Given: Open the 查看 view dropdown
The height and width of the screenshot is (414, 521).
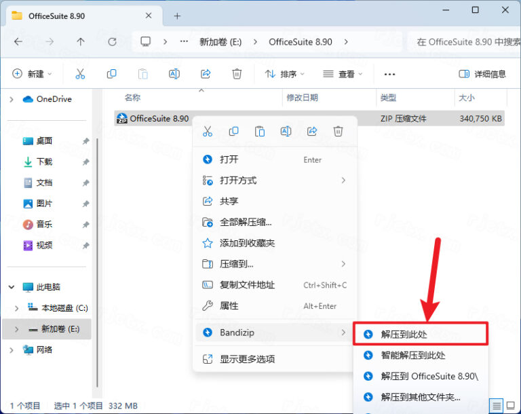Looking at the screenshot, I should click(343, 74).
